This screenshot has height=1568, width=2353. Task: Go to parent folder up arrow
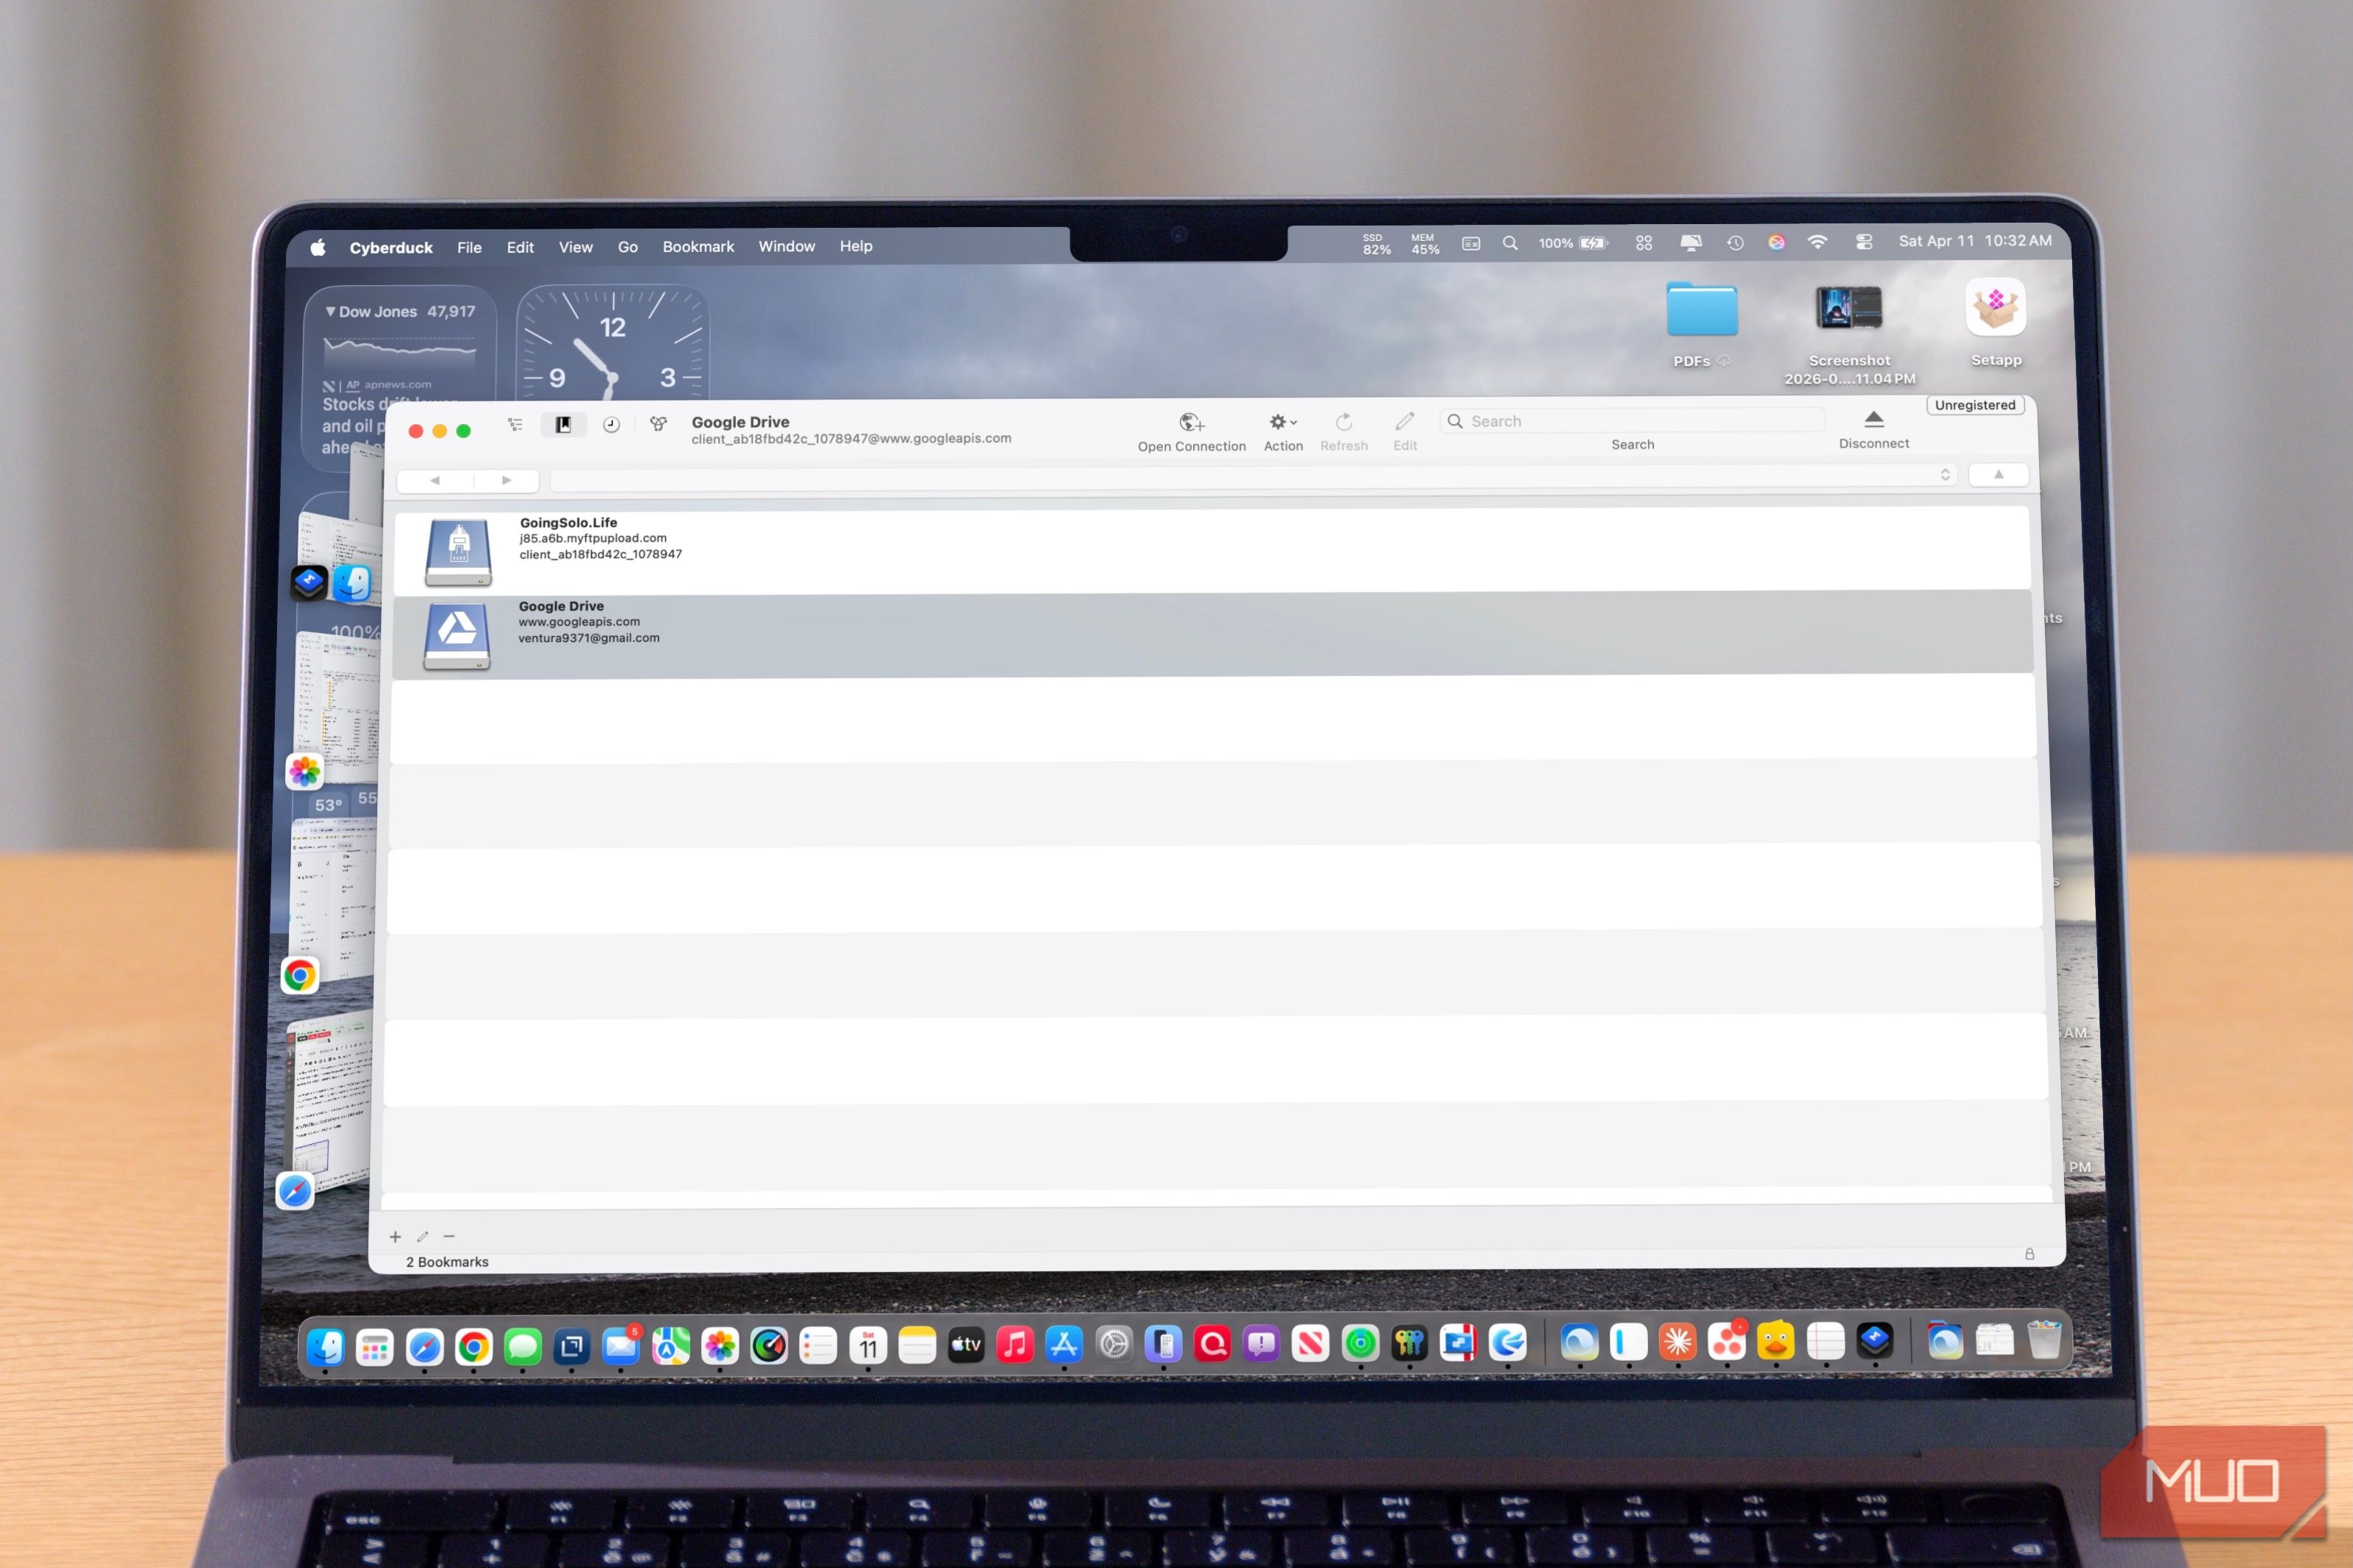coord(1998,475)
